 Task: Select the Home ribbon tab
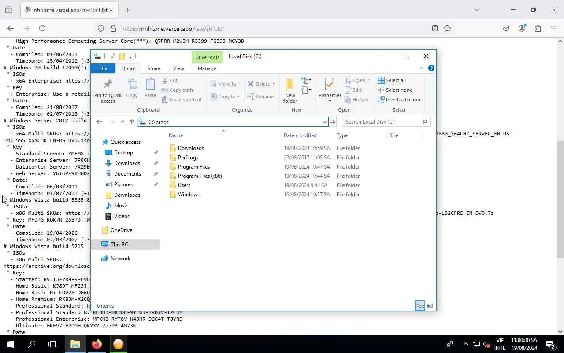point(128,68)
